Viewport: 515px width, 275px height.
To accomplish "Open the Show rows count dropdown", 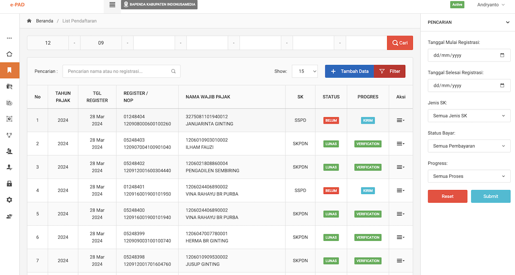I will 305,71.
